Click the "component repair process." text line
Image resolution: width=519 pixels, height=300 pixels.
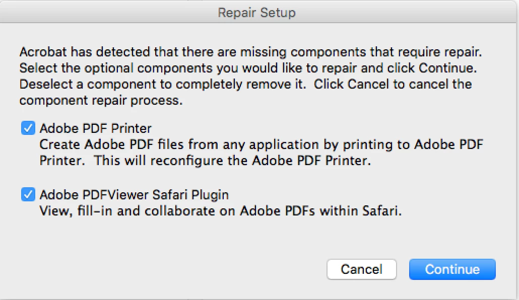[100, 100]
